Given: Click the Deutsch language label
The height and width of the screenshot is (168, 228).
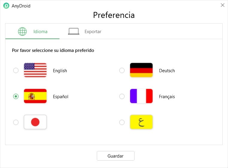Looking at the screenshot, I should 167,70.
